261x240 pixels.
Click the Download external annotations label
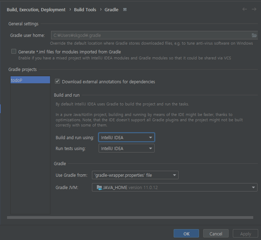coord(108,82)
